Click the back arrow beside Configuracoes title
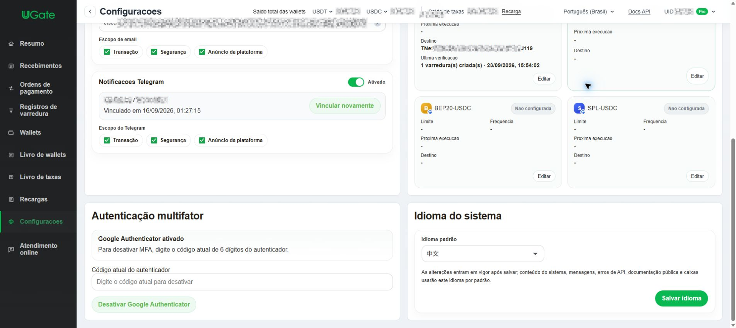The width and height of the screenshot is (736, 328). (90, 12)
